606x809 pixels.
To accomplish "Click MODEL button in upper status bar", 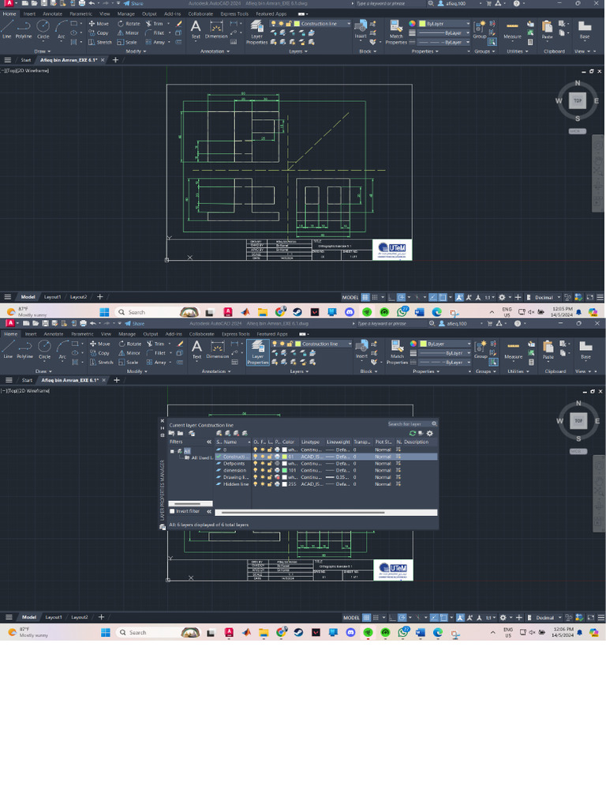I will tap(350, 297).
